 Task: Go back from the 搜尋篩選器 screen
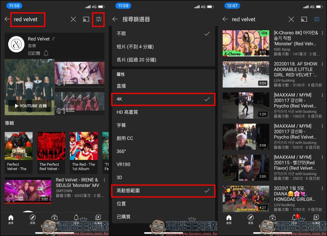(x=115, y=19)
